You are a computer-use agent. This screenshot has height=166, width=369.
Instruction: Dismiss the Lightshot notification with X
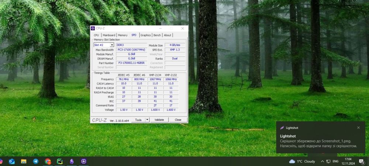pyautogui.click(x=358, y=128)
